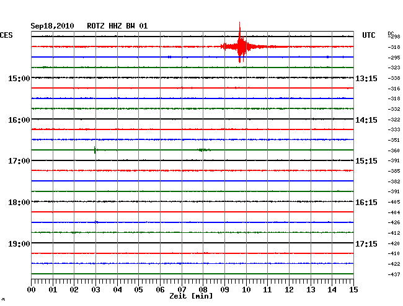The width and height of the screenshot is (403, 306).
Task: Click the 17:00 local time label
Action: (19, 161)
